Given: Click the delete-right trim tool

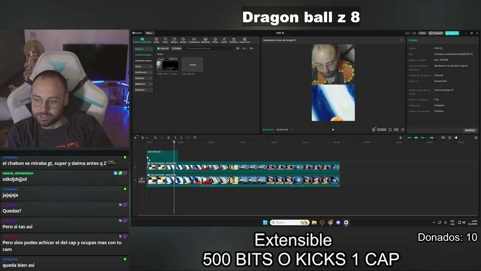Looking at the screenshot, I should point(181,138).
